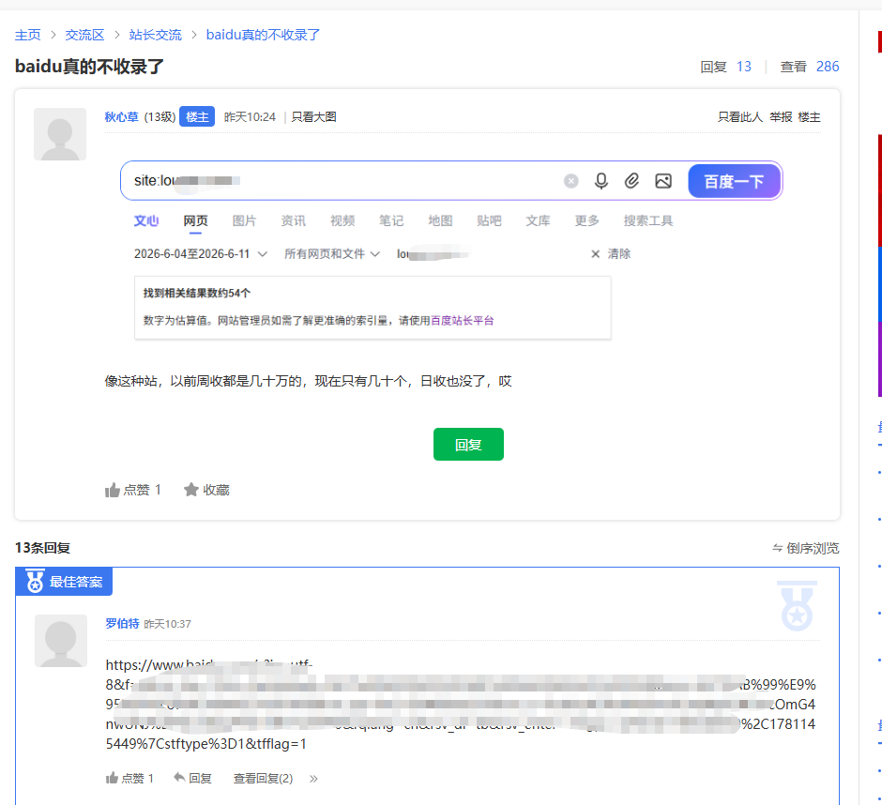
Task: Click 罗伯特's avatar thumbnail
Action: tap(61, 641)
